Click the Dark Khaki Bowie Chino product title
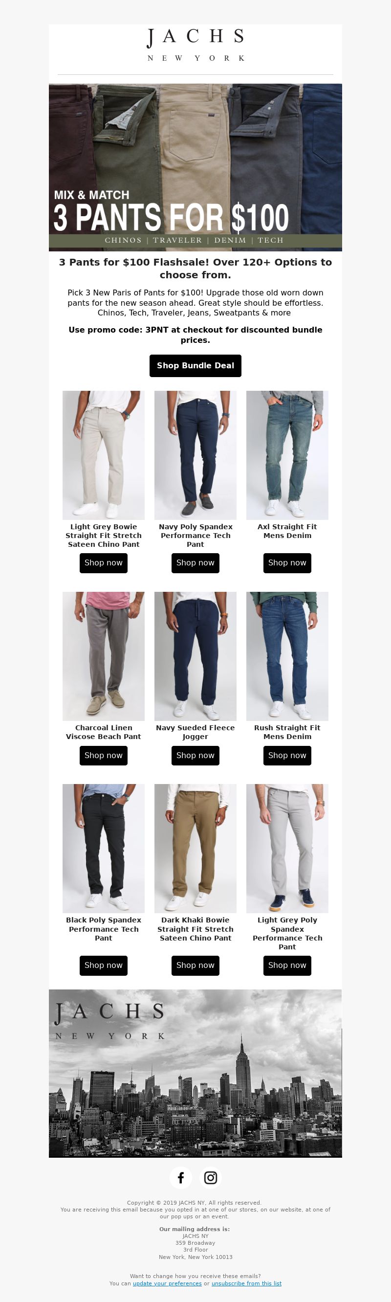Screen dimensions: 391x1302 195,928
